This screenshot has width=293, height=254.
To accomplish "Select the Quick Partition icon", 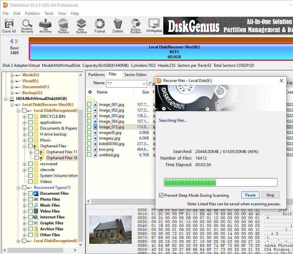I will tap(63, 26).
